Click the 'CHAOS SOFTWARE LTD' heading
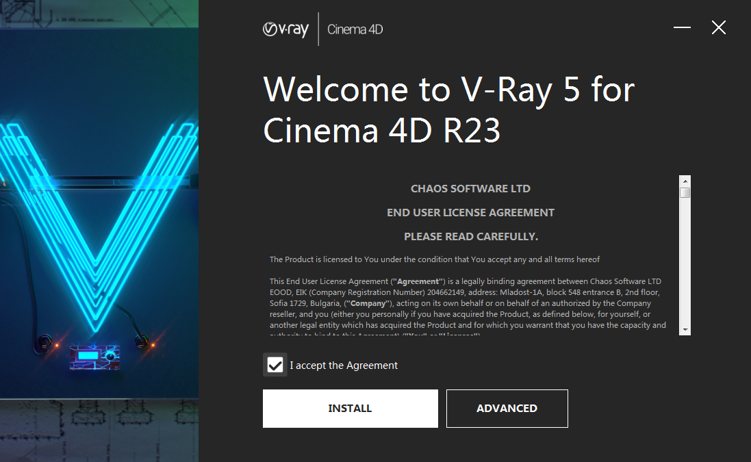 click(x=470, y=189)
